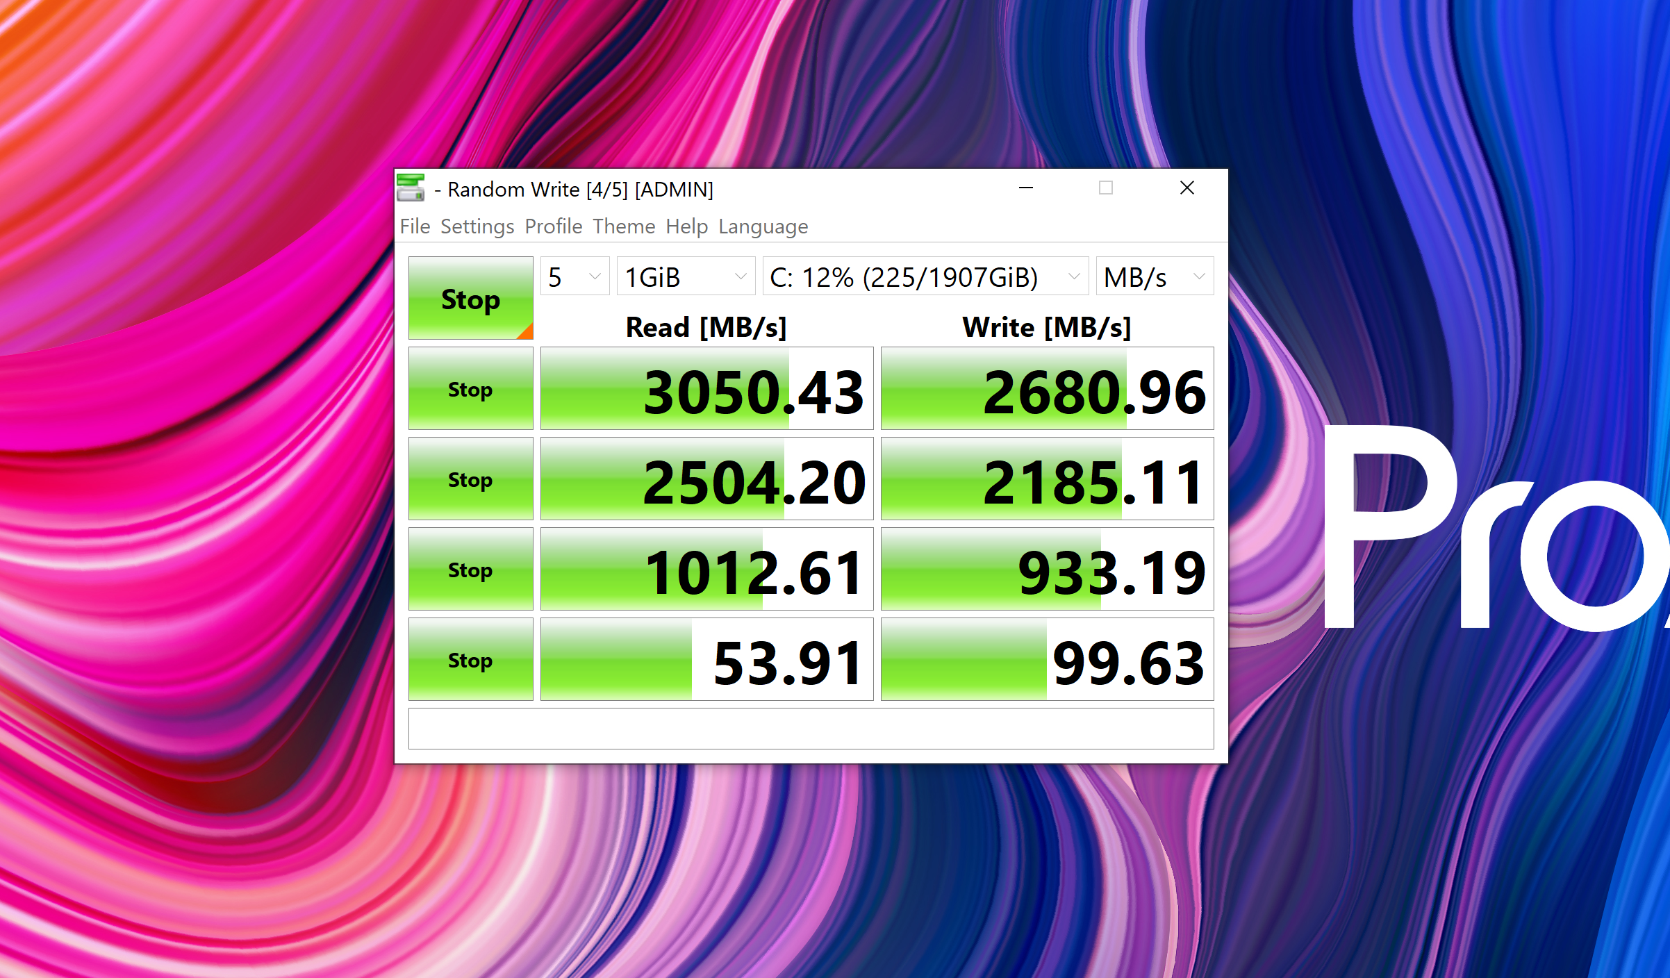Viewport: 1670px width, 978px height.
Task: Click the Read [MB/s] column header
Action: (x=706, y=327)
